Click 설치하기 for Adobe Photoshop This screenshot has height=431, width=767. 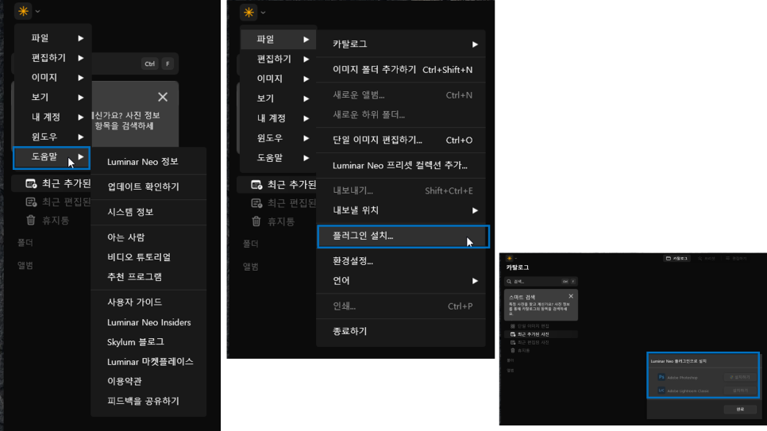(x=740, y=377)
